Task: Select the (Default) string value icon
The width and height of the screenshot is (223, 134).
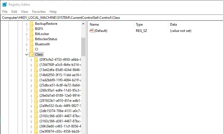Action: pyautogui.click(x=91, y=31)
